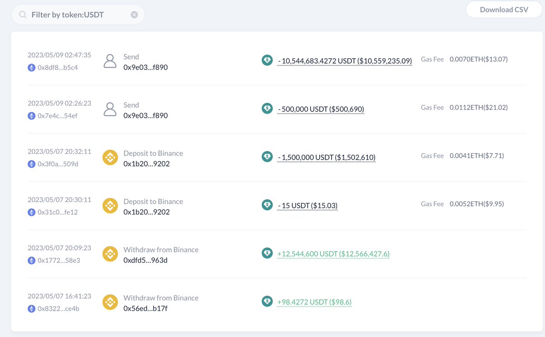The height and width of the screenshot is (337, 545).
Task: Open transaction hash 0x8322...ce4b
Action: (x=58, y=308)
